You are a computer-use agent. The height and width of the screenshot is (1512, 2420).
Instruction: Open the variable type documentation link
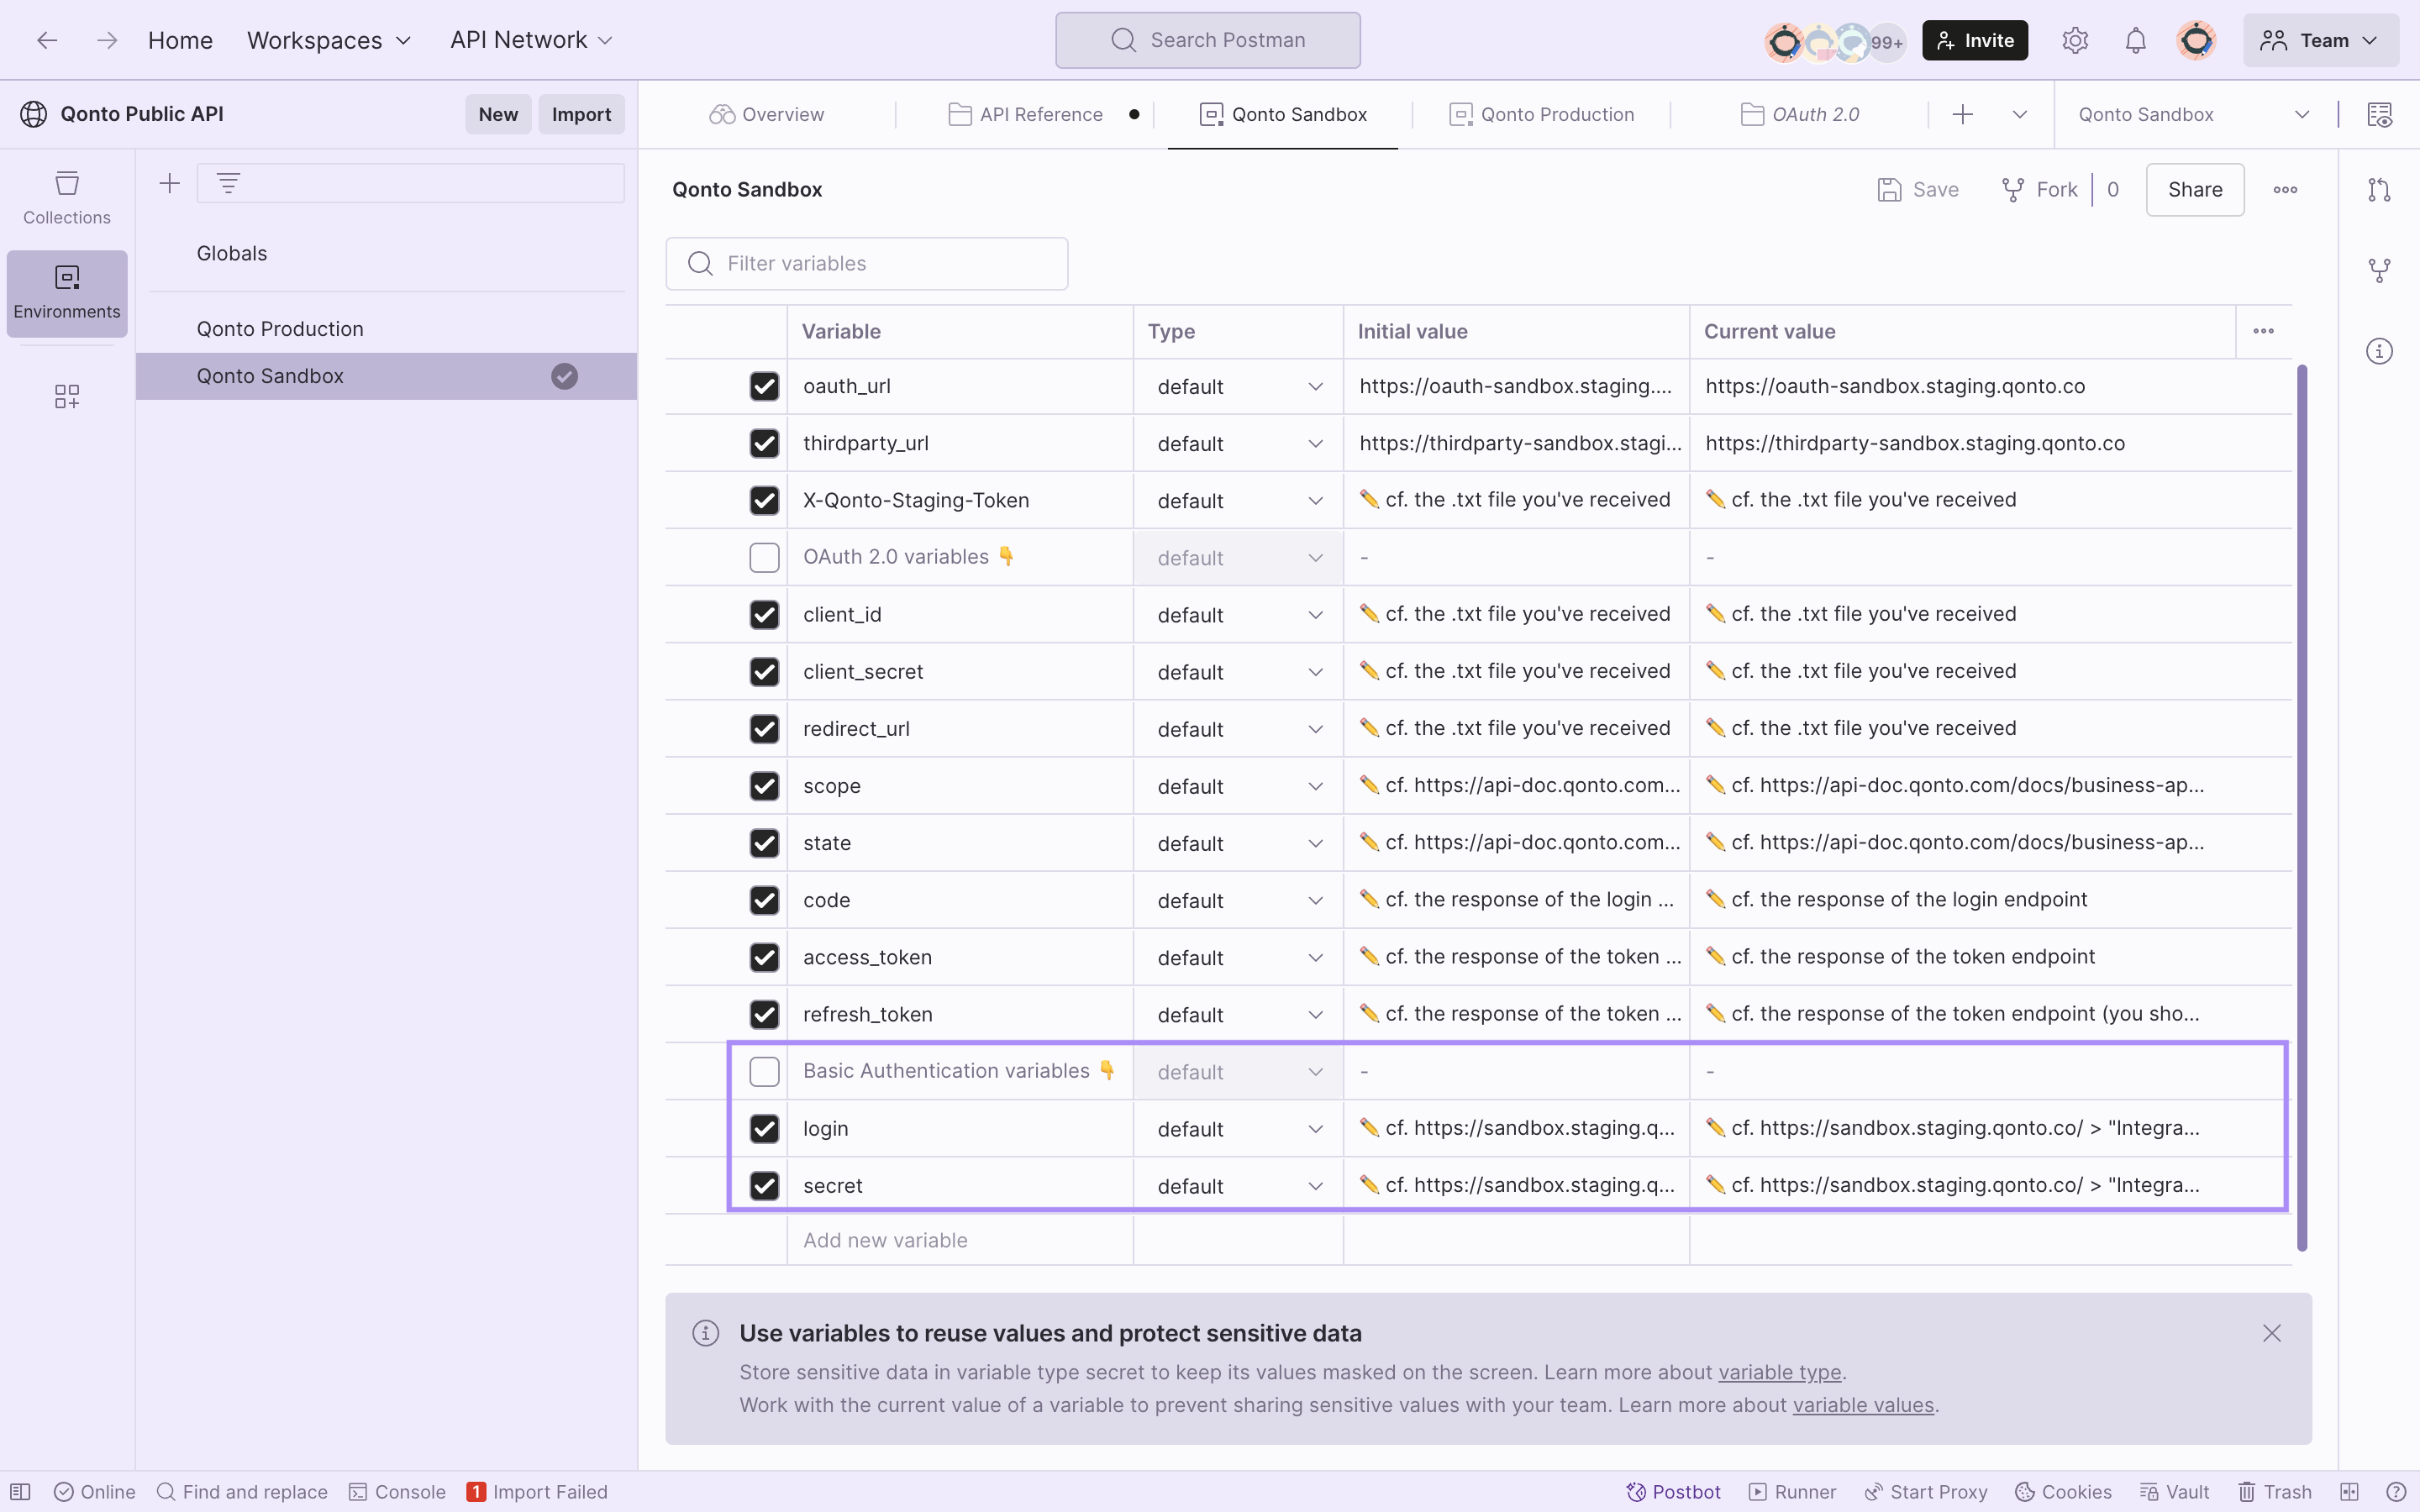point(1779,1372)
